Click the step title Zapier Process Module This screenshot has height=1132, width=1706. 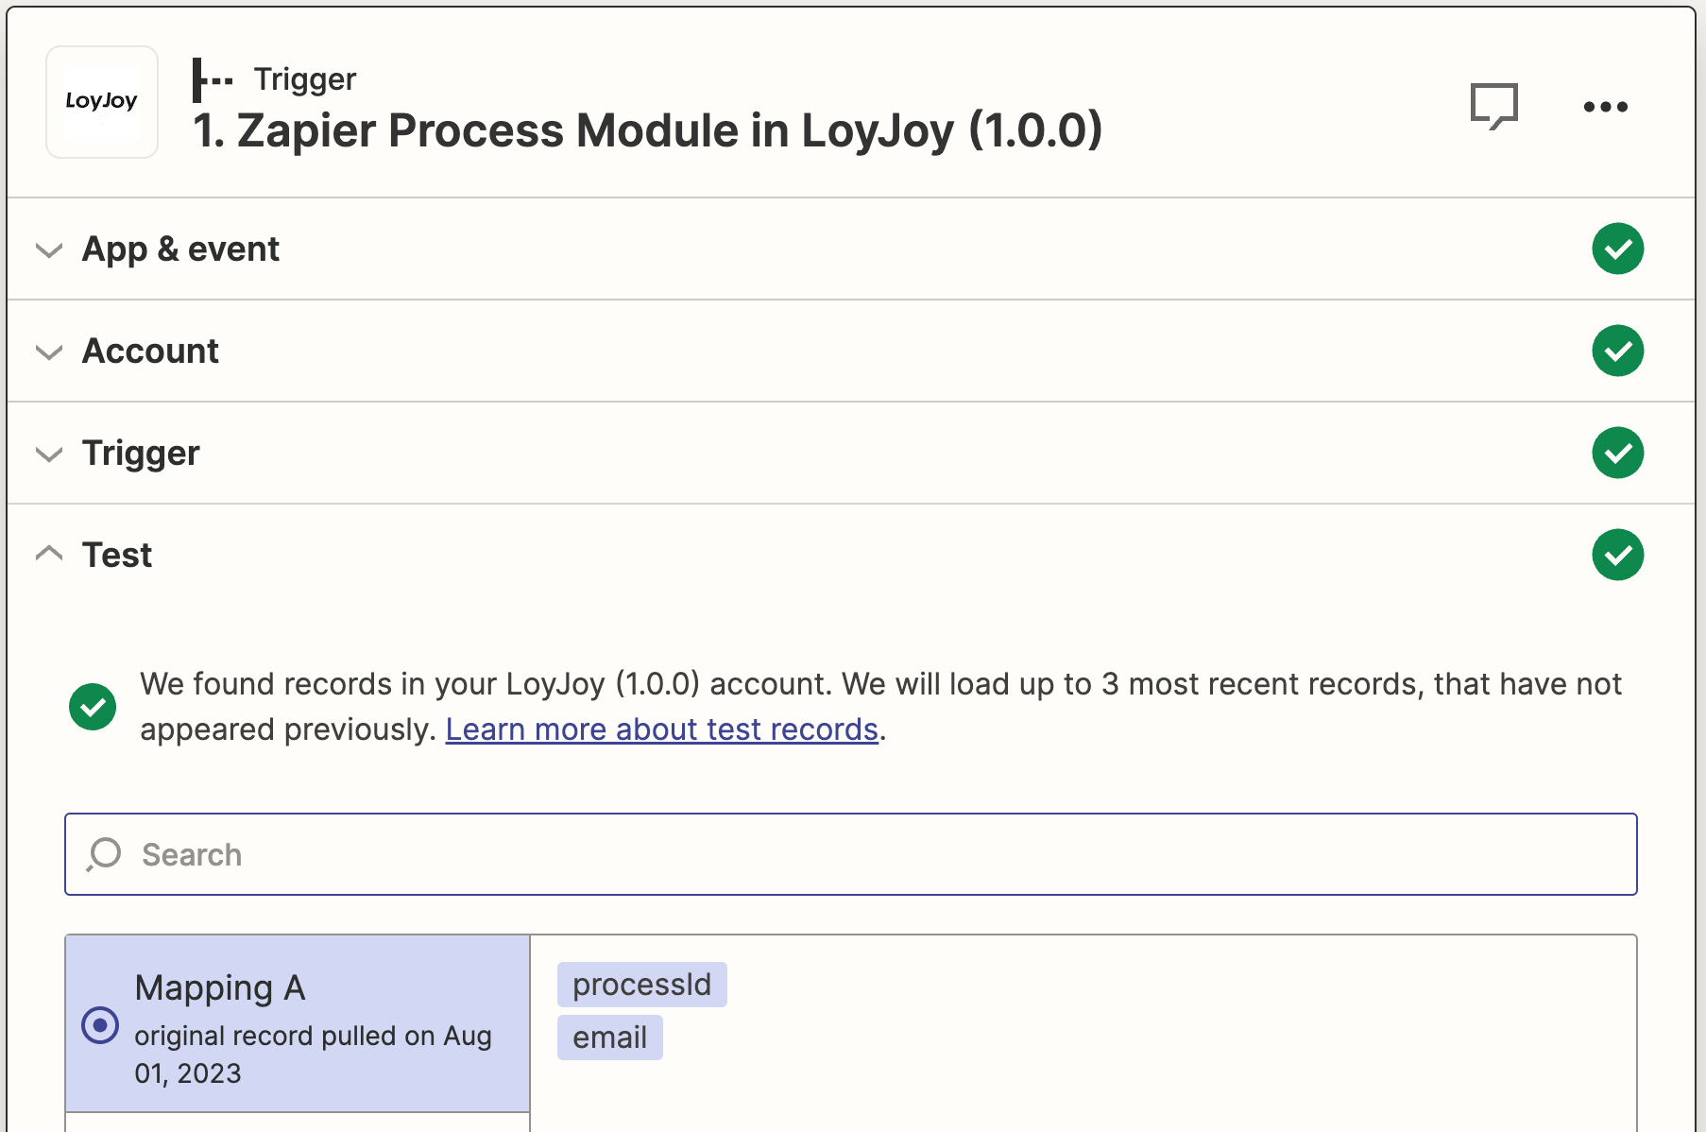[647, 130]
